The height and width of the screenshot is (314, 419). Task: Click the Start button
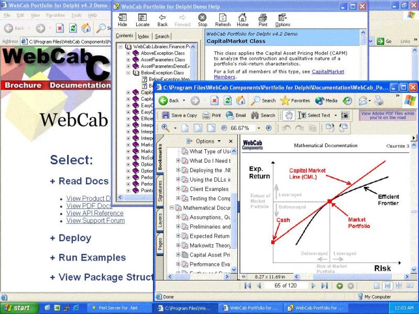click(x=19, y=308)
